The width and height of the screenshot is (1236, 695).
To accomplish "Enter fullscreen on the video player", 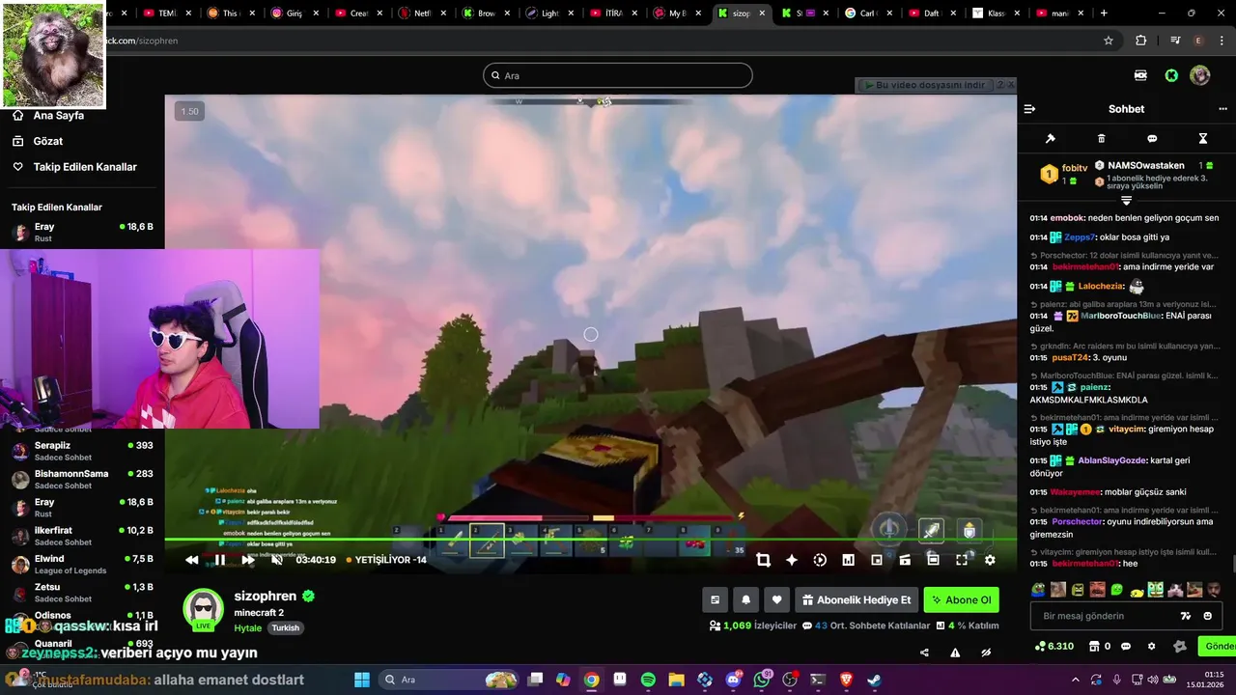I will [x=962, y=560].
